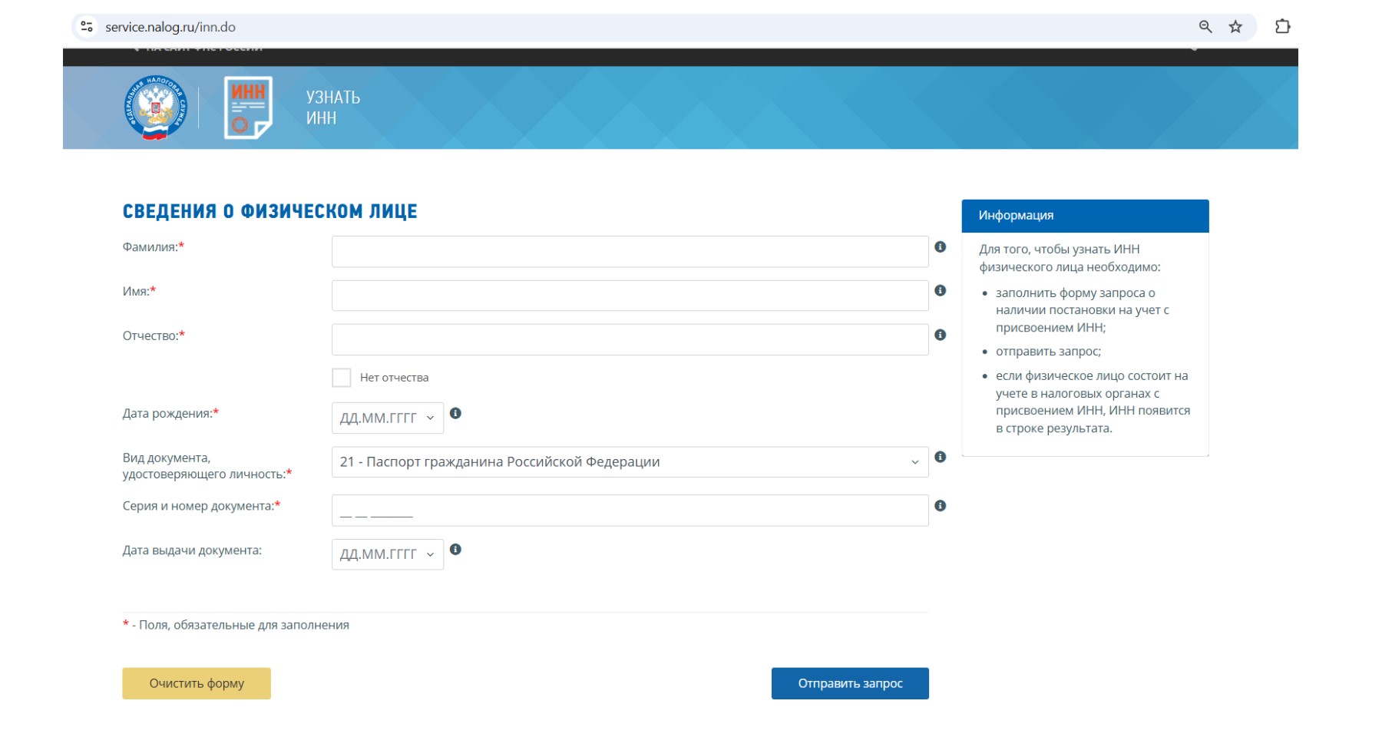Click info icon next to Фамилия field
This screenshot has width=1382, height=737.
pos(940,247)
